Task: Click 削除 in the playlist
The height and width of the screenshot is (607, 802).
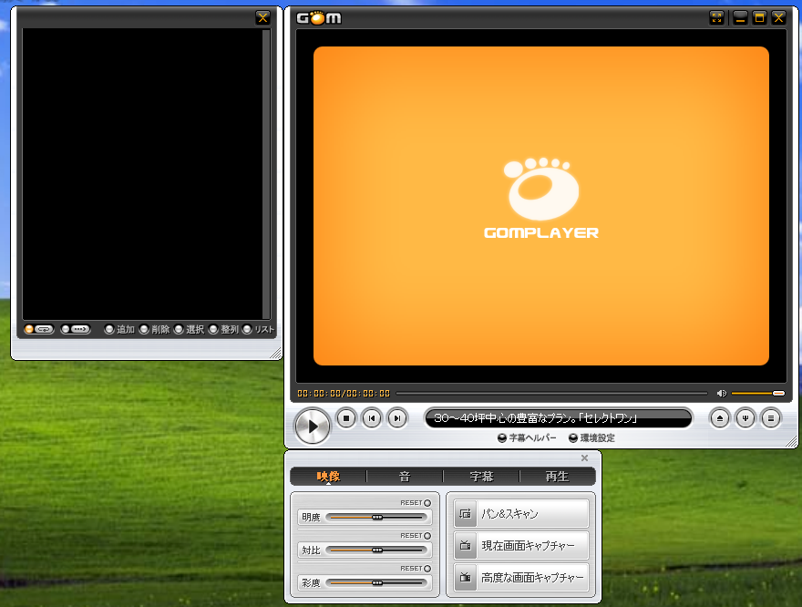Action: [154, 329]
